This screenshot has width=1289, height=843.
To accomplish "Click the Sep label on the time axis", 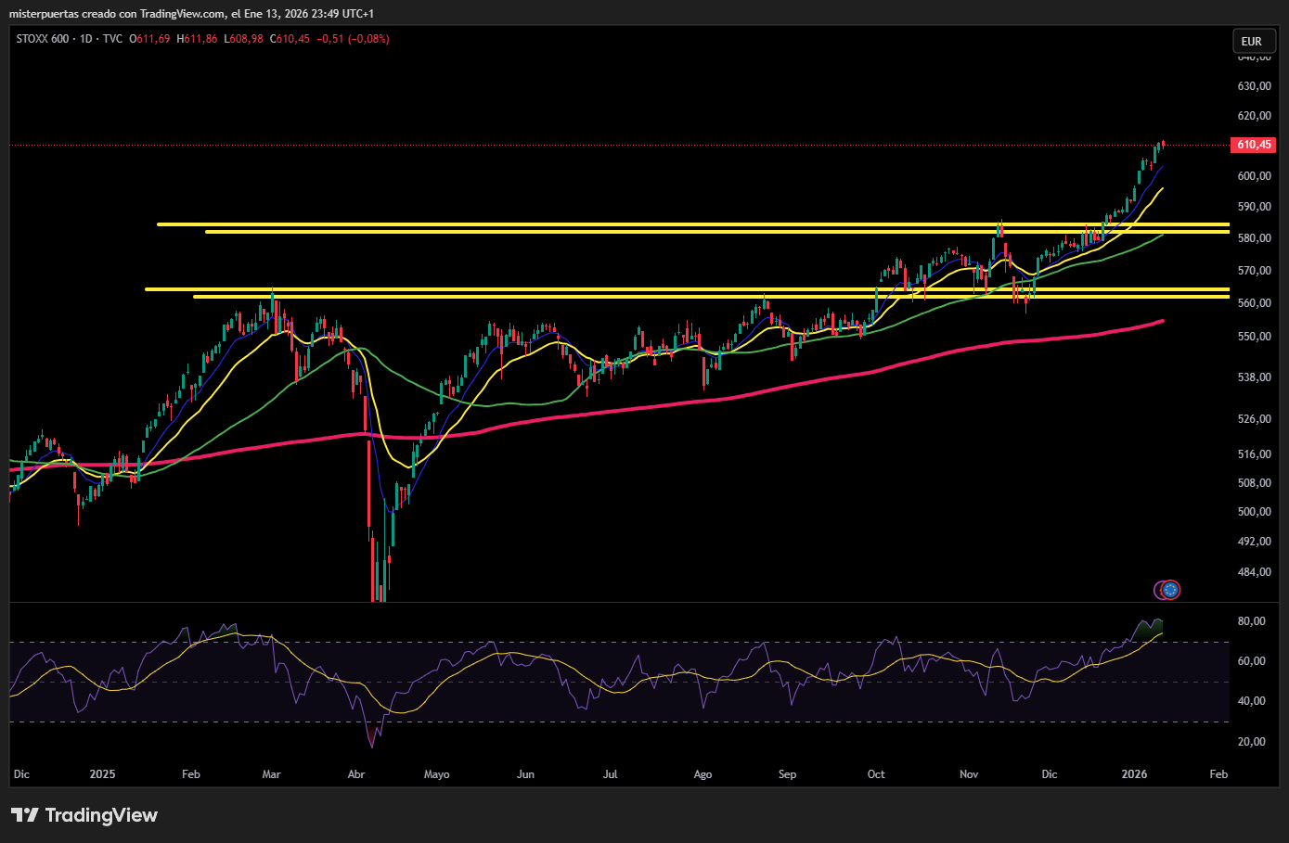I will (787, 774).
